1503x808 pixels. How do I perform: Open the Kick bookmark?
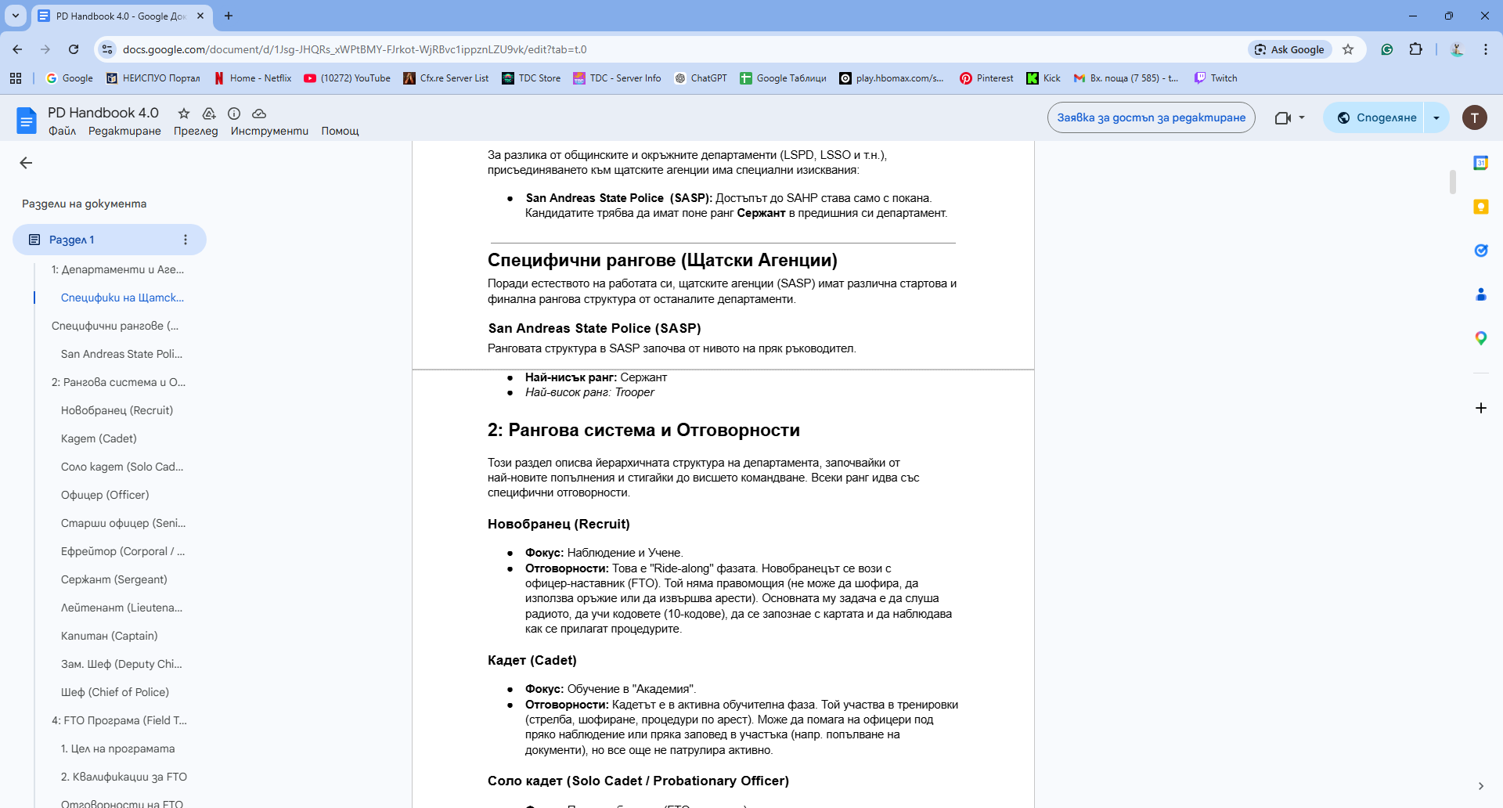coord(1043,78)
